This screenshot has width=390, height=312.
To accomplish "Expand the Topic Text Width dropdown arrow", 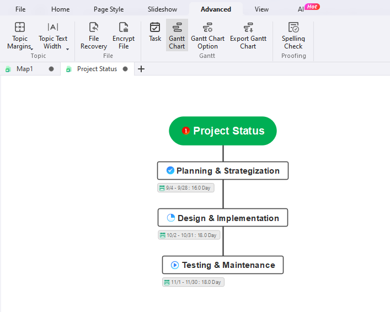I will pos(67,49).
